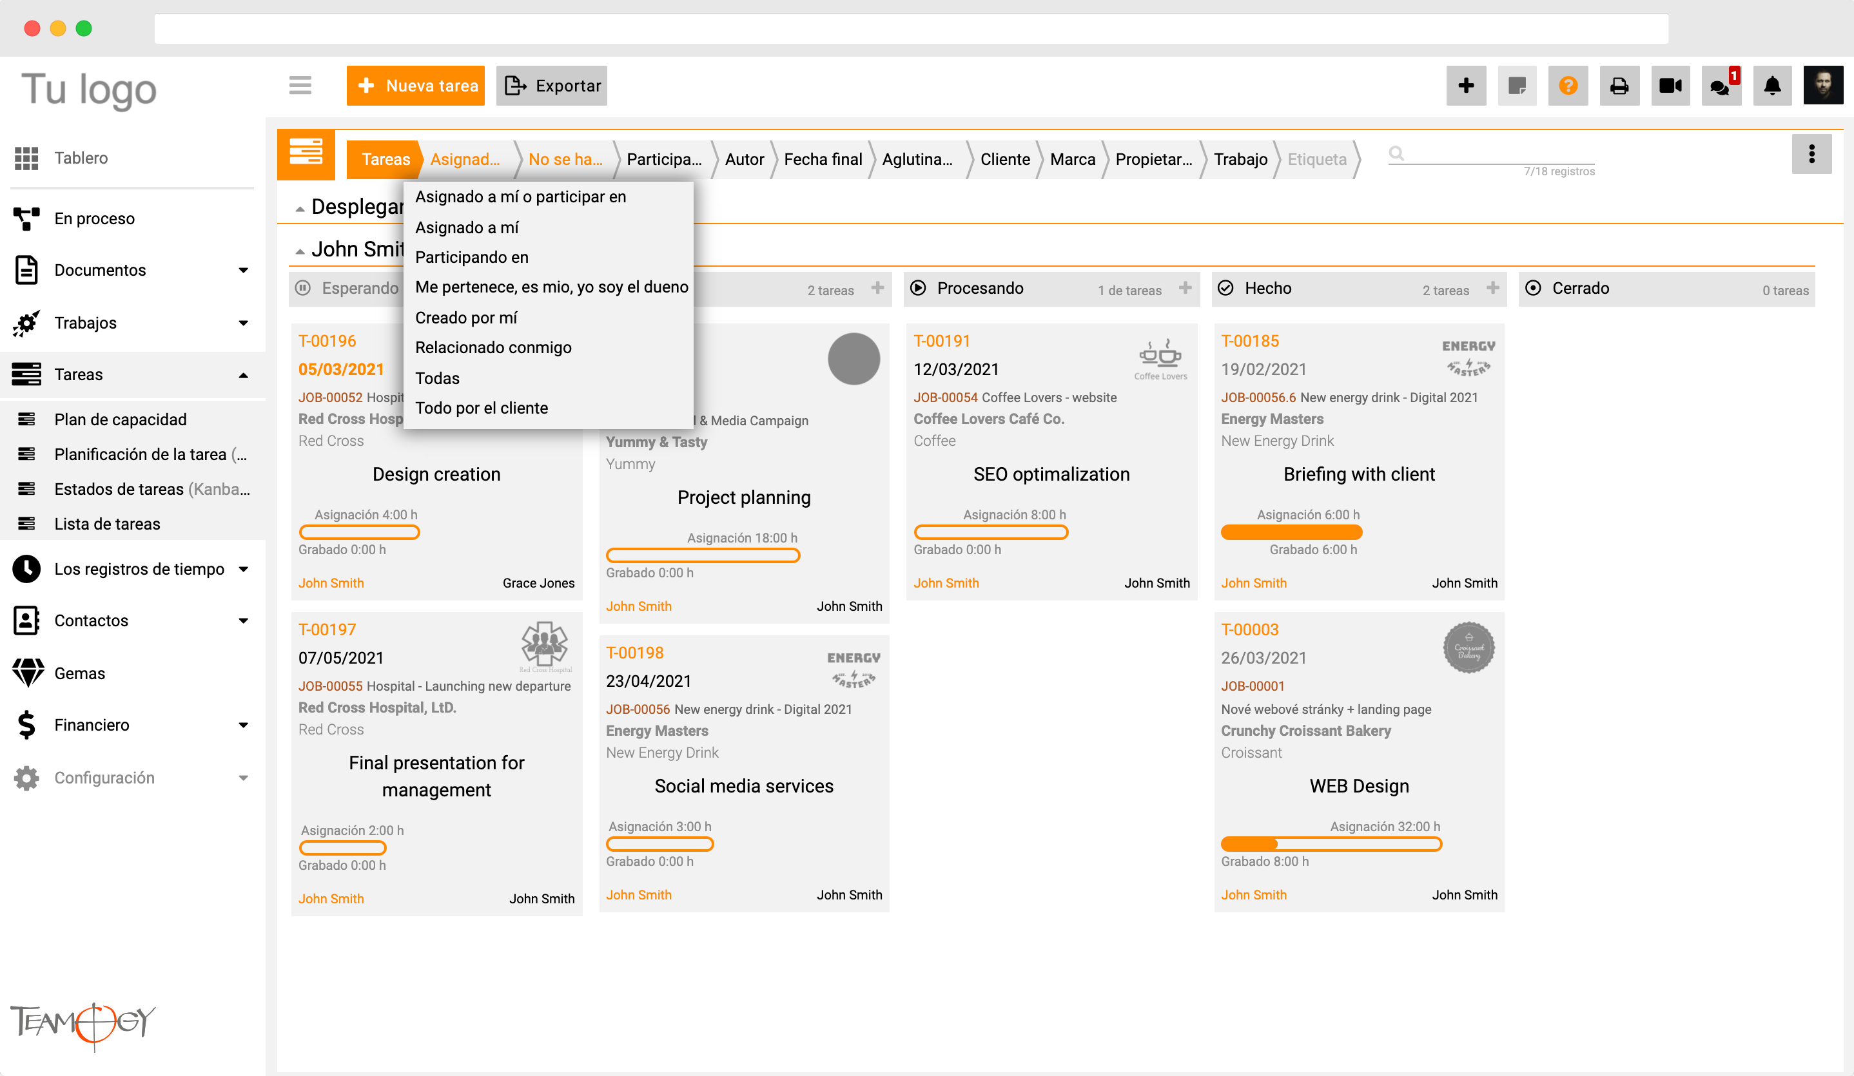Screen dimensions: 1854x1076
Task: Click the plus add icon in top bar
Action: click(x=1465, y=86)
